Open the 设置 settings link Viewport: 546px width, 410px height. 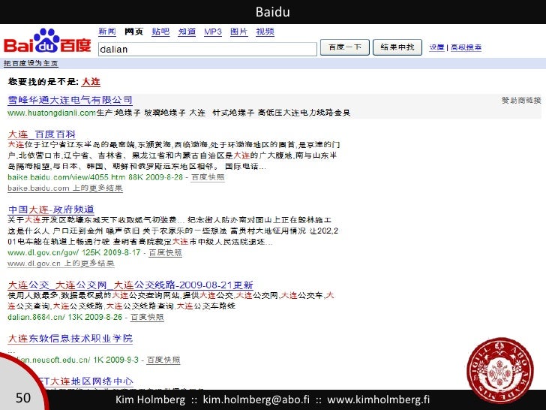tap(436, 47)
